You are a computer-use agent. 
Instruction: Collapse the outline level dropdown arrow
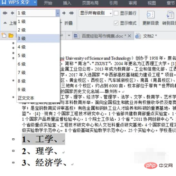(x=58, y=13)
